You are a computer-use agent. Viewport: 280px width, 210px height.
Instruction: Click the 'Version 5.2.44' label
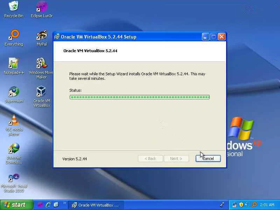click(75, 159)
